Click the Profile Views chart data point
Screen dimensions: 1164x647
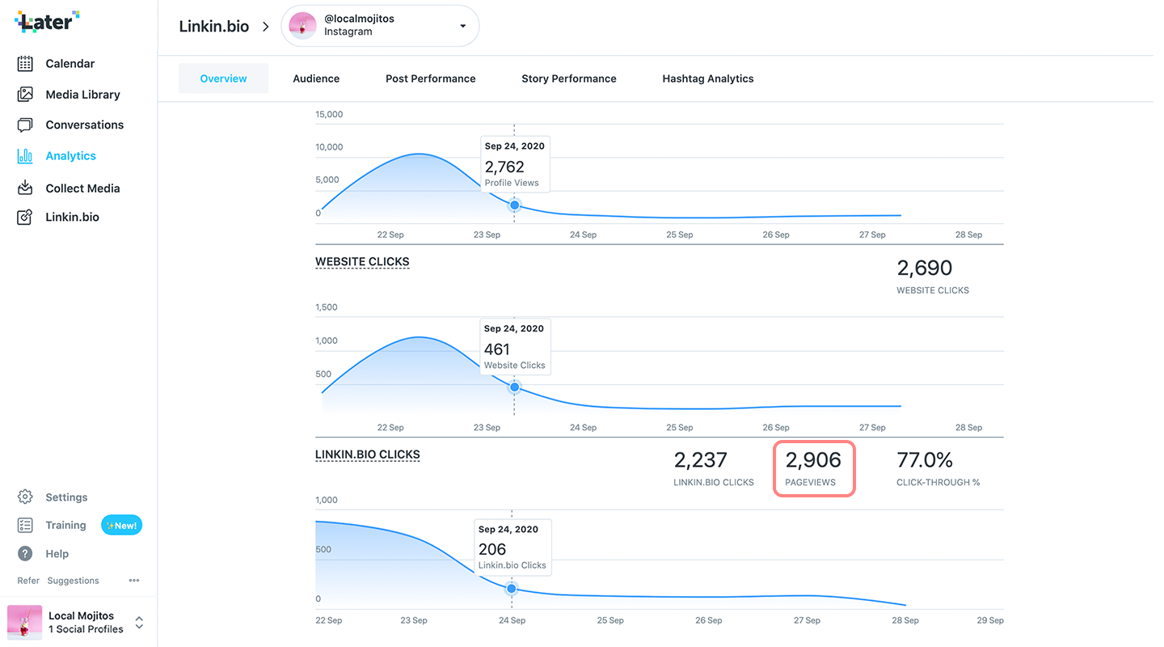tap(514, 205)
